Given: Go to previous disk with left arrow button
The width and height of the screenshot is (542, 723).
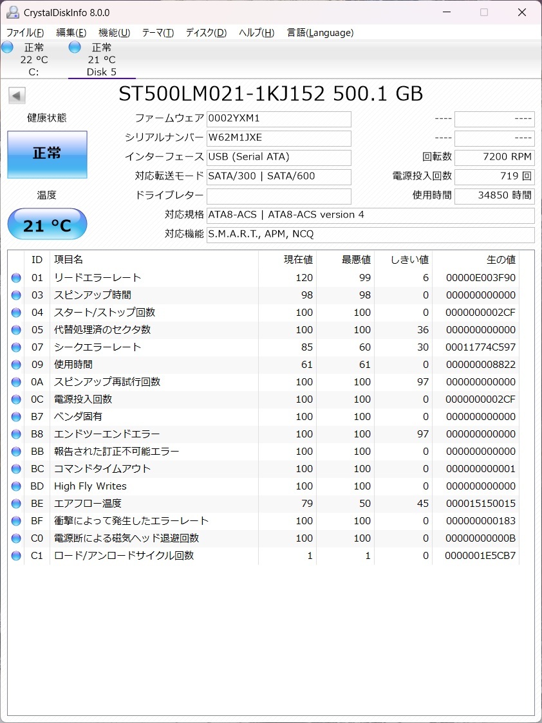Looking at the screenshot, I should pyautogui.click(x=17, y=96).
